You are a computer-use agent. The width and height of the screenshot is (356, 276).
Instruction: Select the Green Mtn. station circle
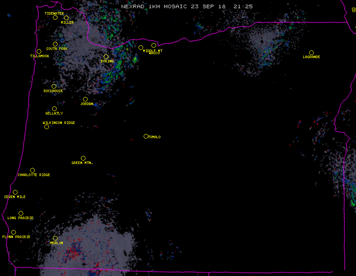click(83, 158)
